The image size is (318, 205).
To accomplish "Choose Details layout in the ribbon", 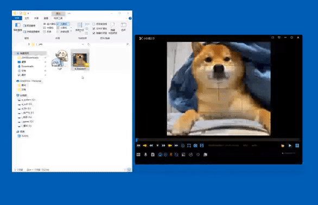I will [63, 31].
